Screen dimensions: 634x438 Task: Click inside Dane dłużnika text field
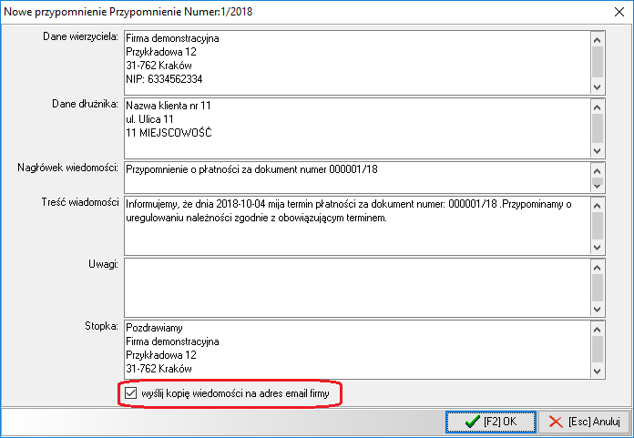point(355,126)
